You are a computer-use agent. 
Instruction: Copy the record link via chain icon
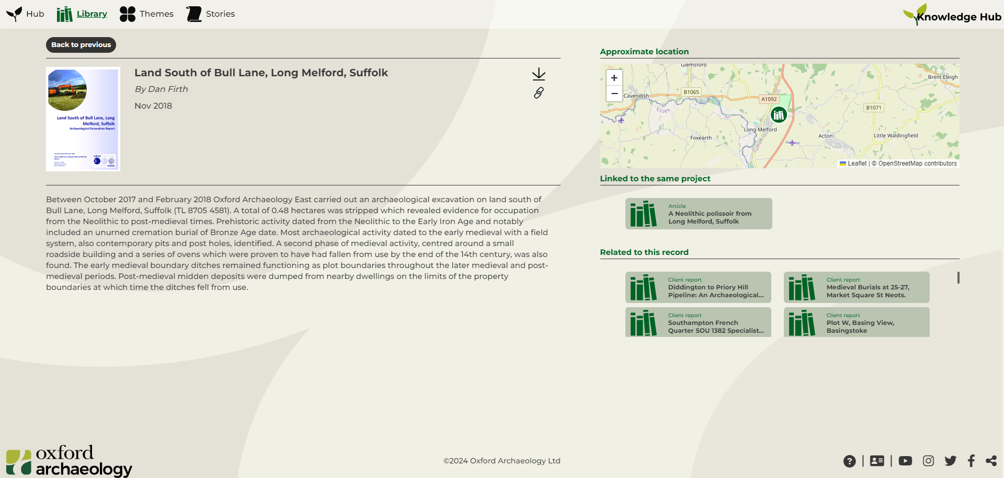[539, 93]
